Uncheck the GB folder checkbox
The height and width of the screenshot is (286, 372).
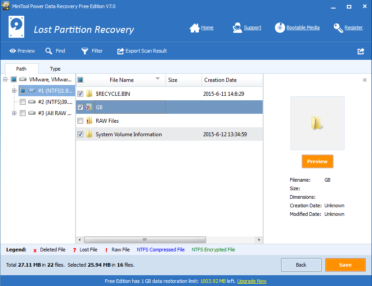click(81, 107)
